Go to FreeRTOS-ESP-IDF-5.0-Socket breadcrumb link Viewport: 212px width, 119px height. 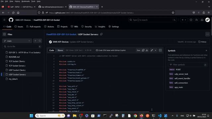pos(61,34)
